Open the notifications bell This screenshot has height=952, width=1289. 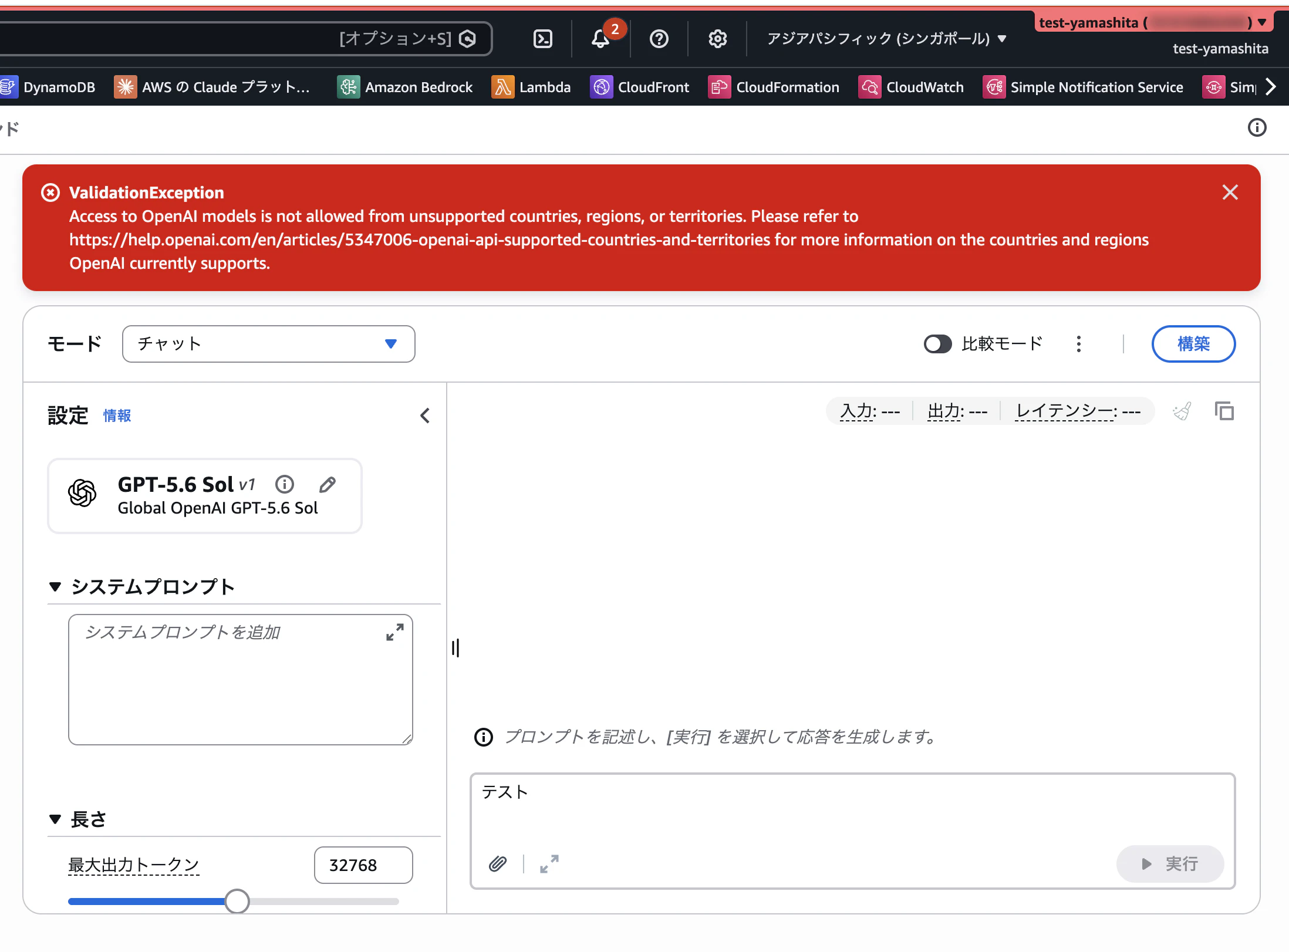point(600,39)
